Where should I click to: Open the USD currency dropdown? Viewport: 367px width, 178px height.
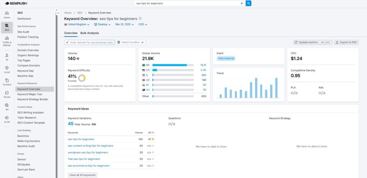click(x=143, y=24)
